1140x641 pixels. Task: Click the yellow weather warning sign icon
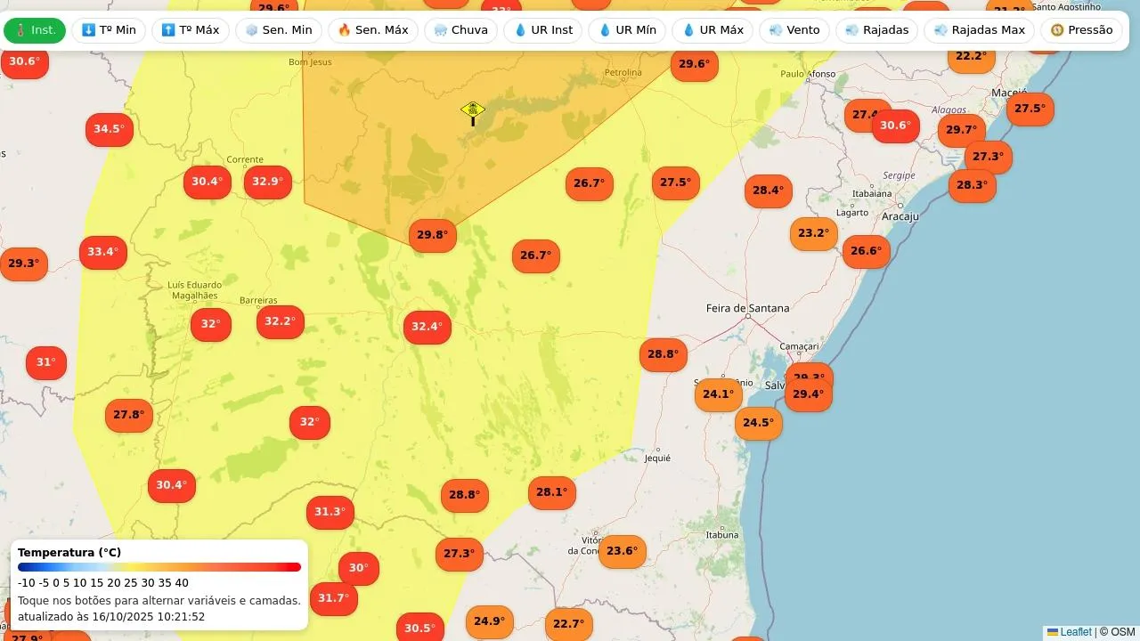(473, 112)
